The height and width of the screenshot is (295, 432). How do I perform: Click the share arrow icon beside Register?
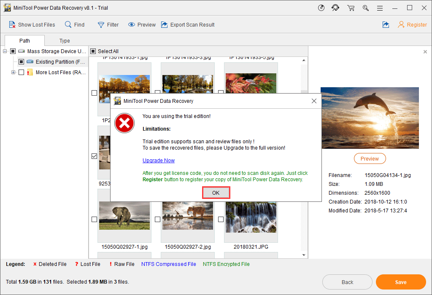click(386, 25)
